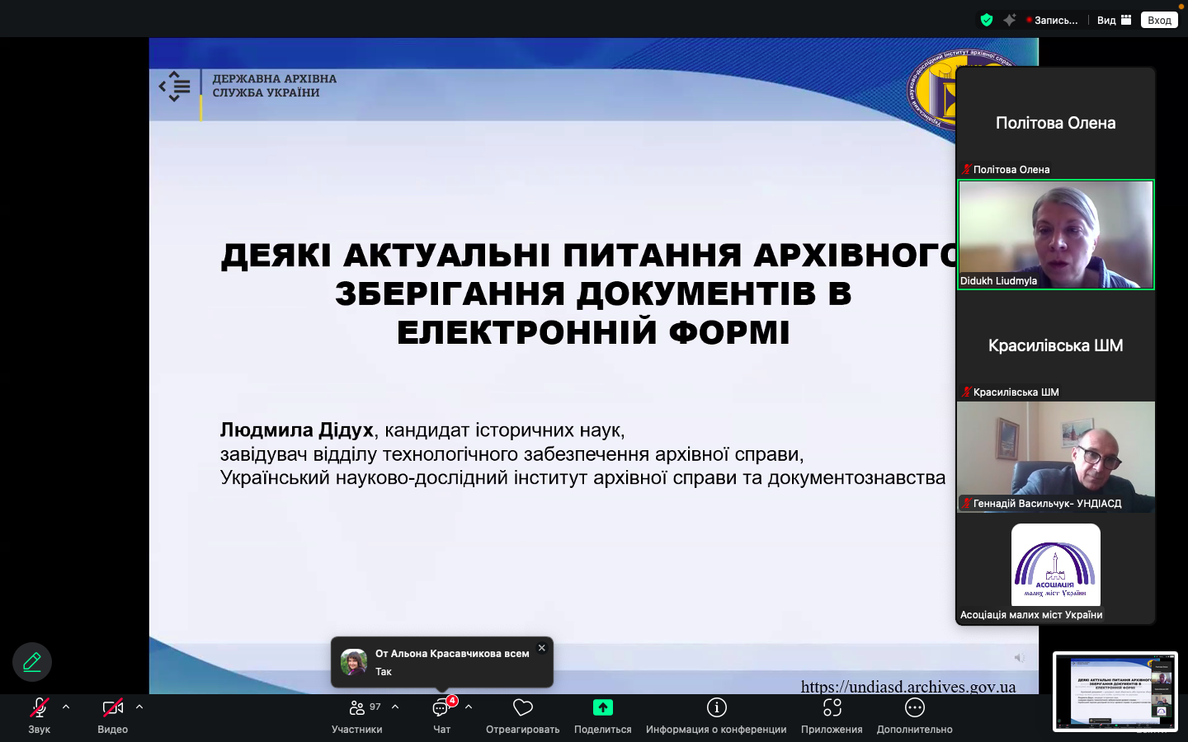Viewport: 1188px width, 742px height.
Task: Turn on camera with Видео button
Action: 112,709
